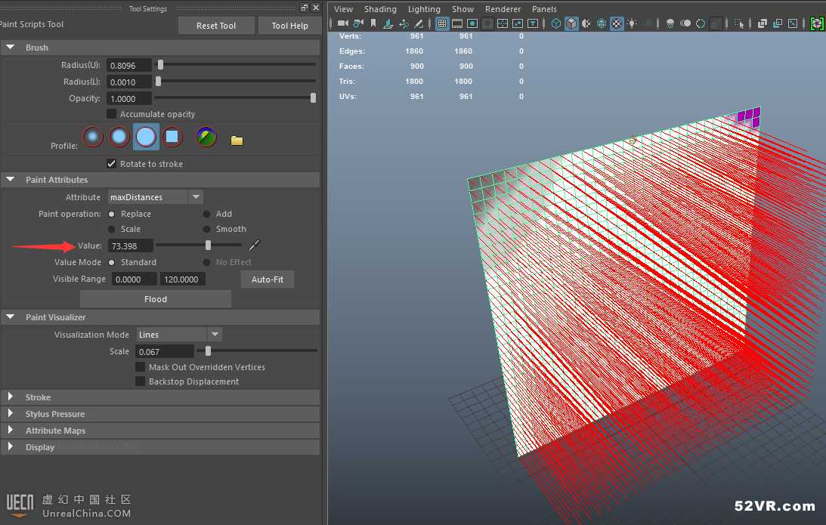This screenshot has height=525, width=826.
Task: Select the last image file brush profile
Action: [206, 137]
